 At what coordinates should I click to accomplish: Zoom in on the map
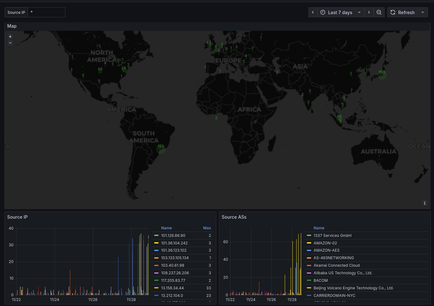coord(10,37)
